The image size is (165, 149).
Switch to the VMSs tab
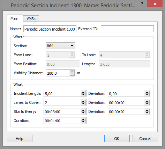click(x=31, y=19)
